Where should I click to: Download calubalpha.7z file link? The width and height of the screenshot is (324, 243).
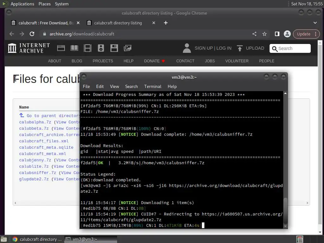[35, 122]
